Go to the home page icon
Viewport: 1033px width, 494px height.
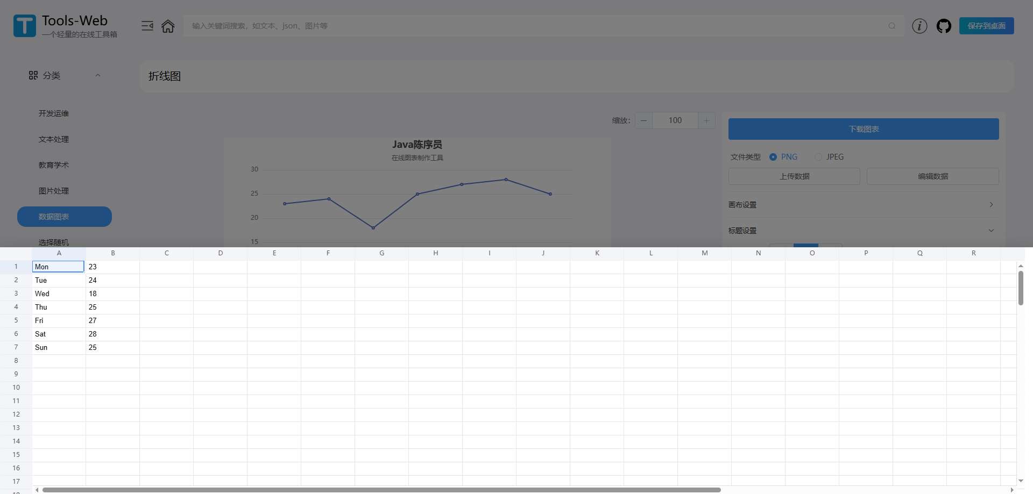pyautogui.click(x=168, y=26)
